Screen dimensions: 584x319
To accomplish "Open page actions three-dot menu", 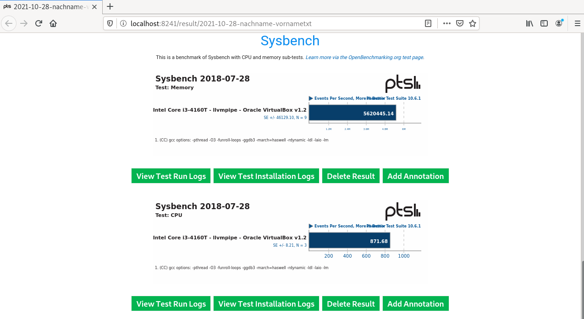I will 446,23.
